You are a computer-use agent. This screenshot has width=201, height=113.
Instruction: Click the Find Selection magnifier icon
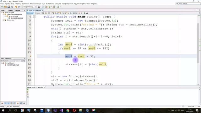tap(53, 13)
